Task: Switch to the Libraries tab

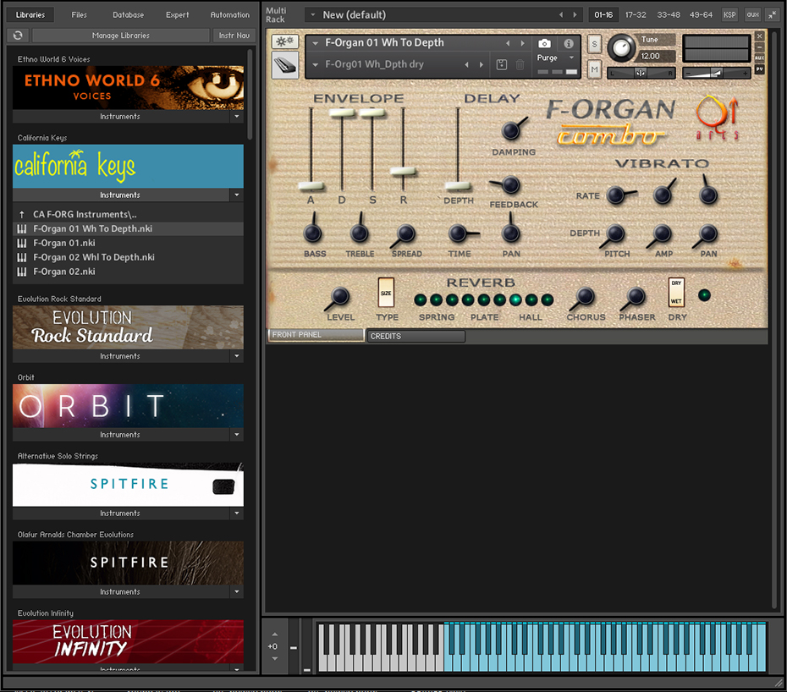Action: [x=30, y=15]
